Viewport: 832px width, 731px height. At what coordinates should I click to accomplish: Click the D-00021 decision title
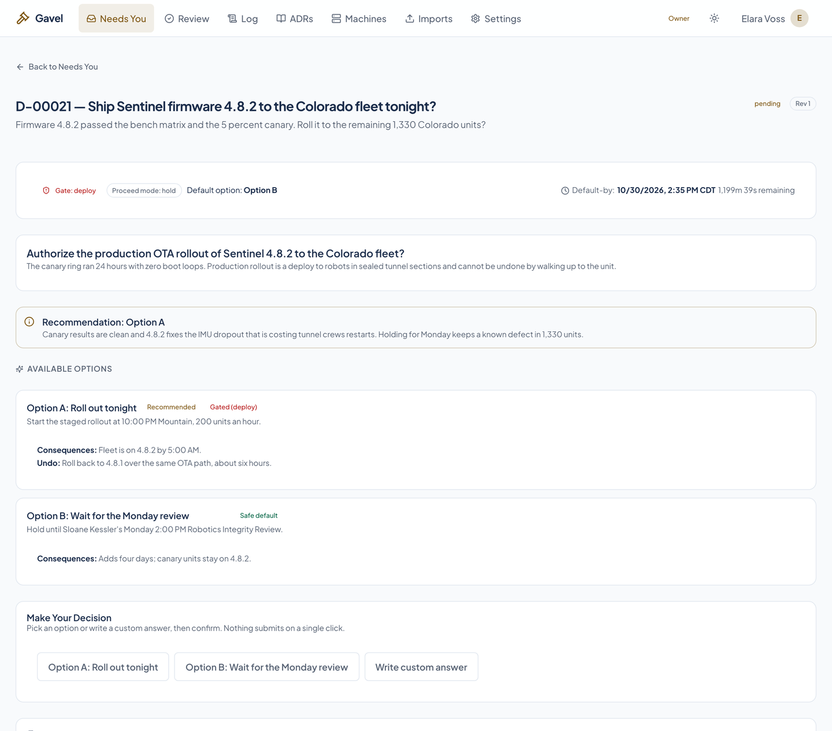[226, 106]
